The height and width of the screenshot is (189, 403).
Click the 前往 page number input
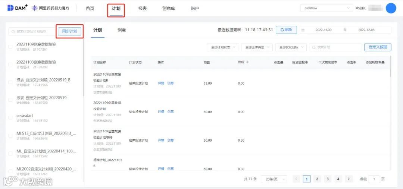[374, 179]
